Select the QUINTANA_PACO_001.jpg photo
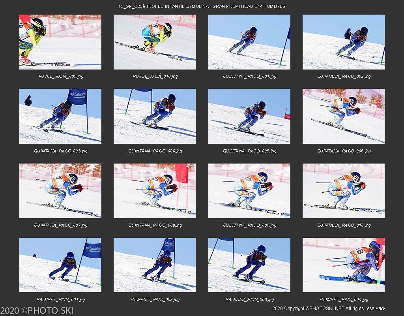The width and height of the screenshot is (404, 316). coord(249,42)
